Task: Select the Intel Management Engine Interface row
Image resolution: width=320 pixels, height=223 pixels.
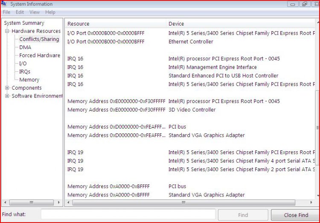Action: pyautogui.click(x=191, y=67)
